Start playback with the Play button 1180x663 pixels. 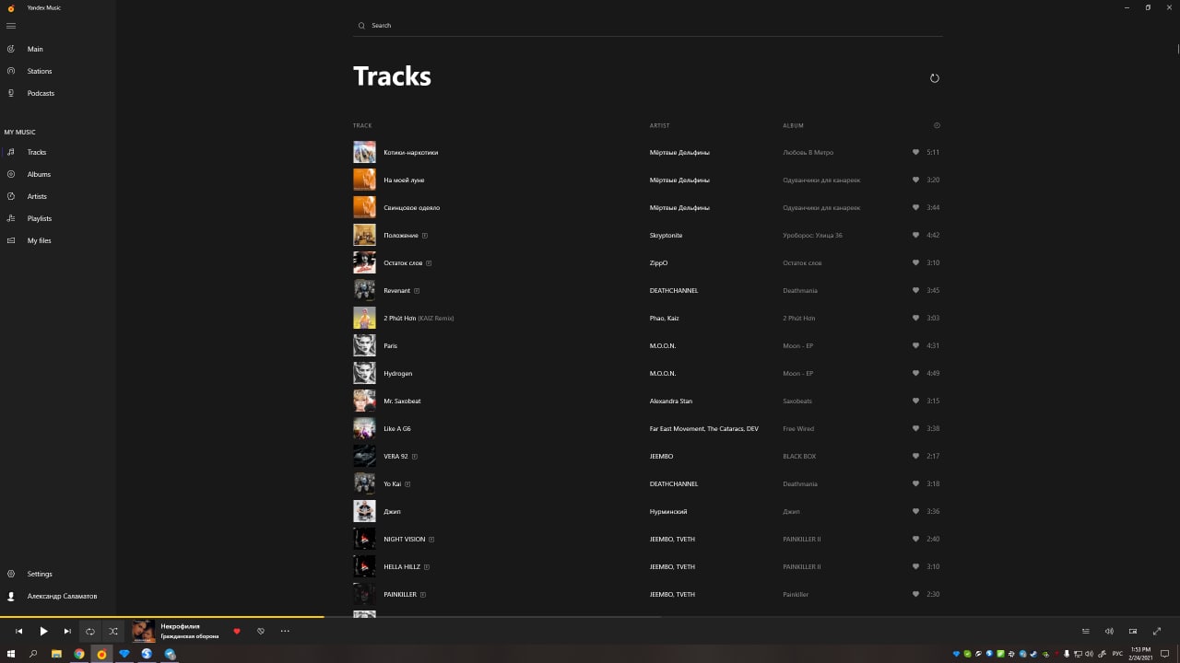[43, 631]
